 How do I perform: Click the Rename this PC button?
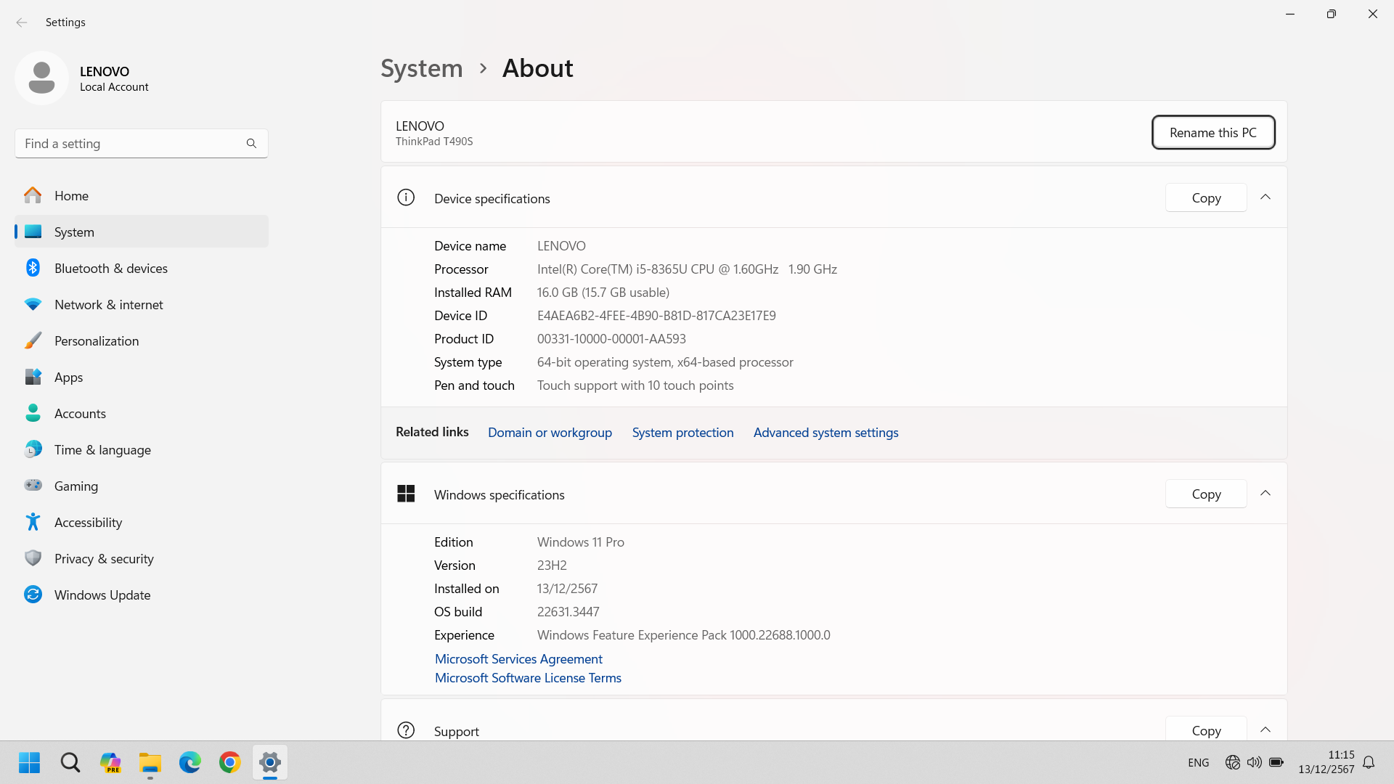[1213, 132]
